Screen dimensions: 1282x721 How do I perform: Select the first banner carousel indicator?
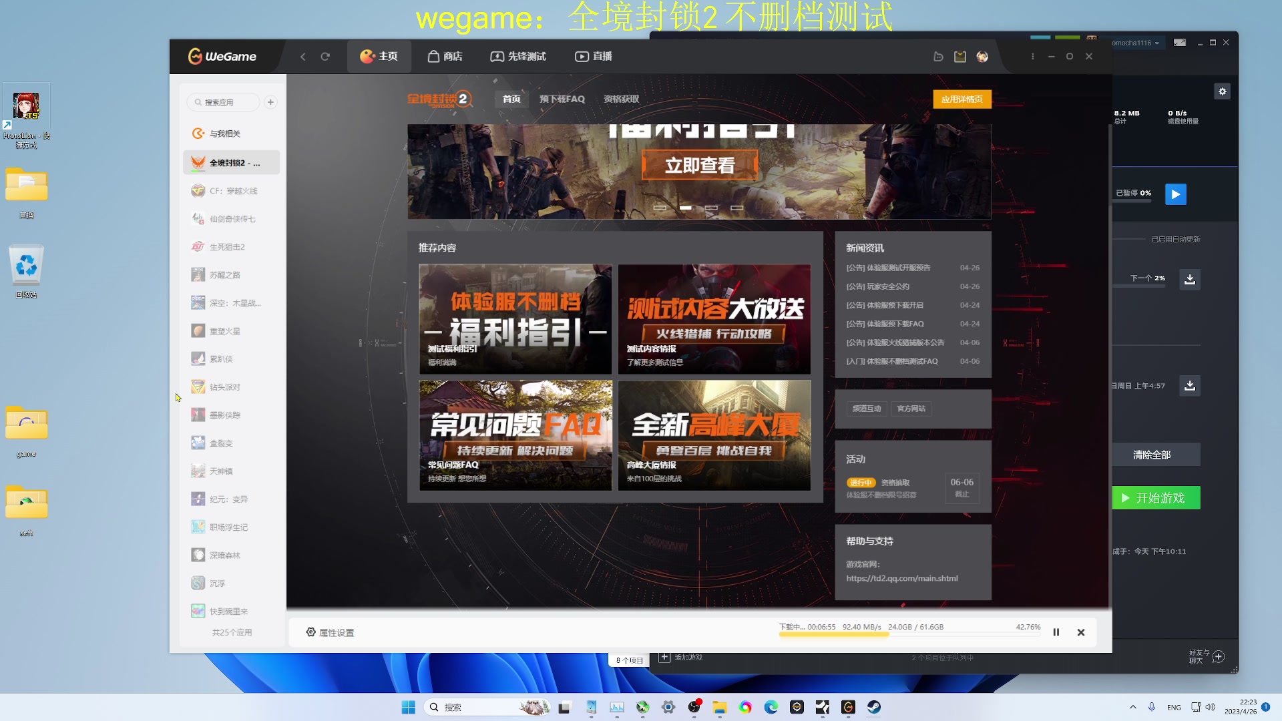click(x=660, y=208)
